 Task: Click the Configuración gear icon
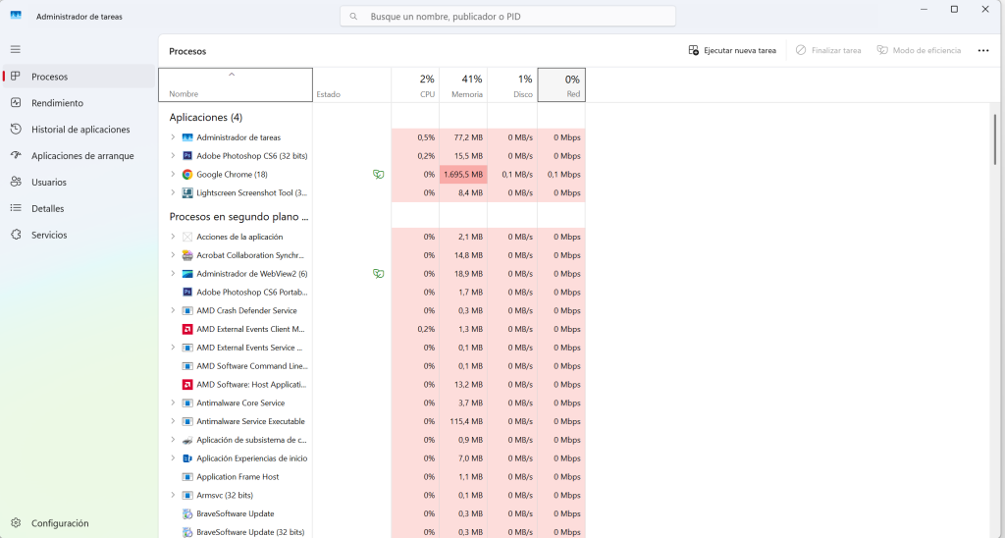pos(16,523)
